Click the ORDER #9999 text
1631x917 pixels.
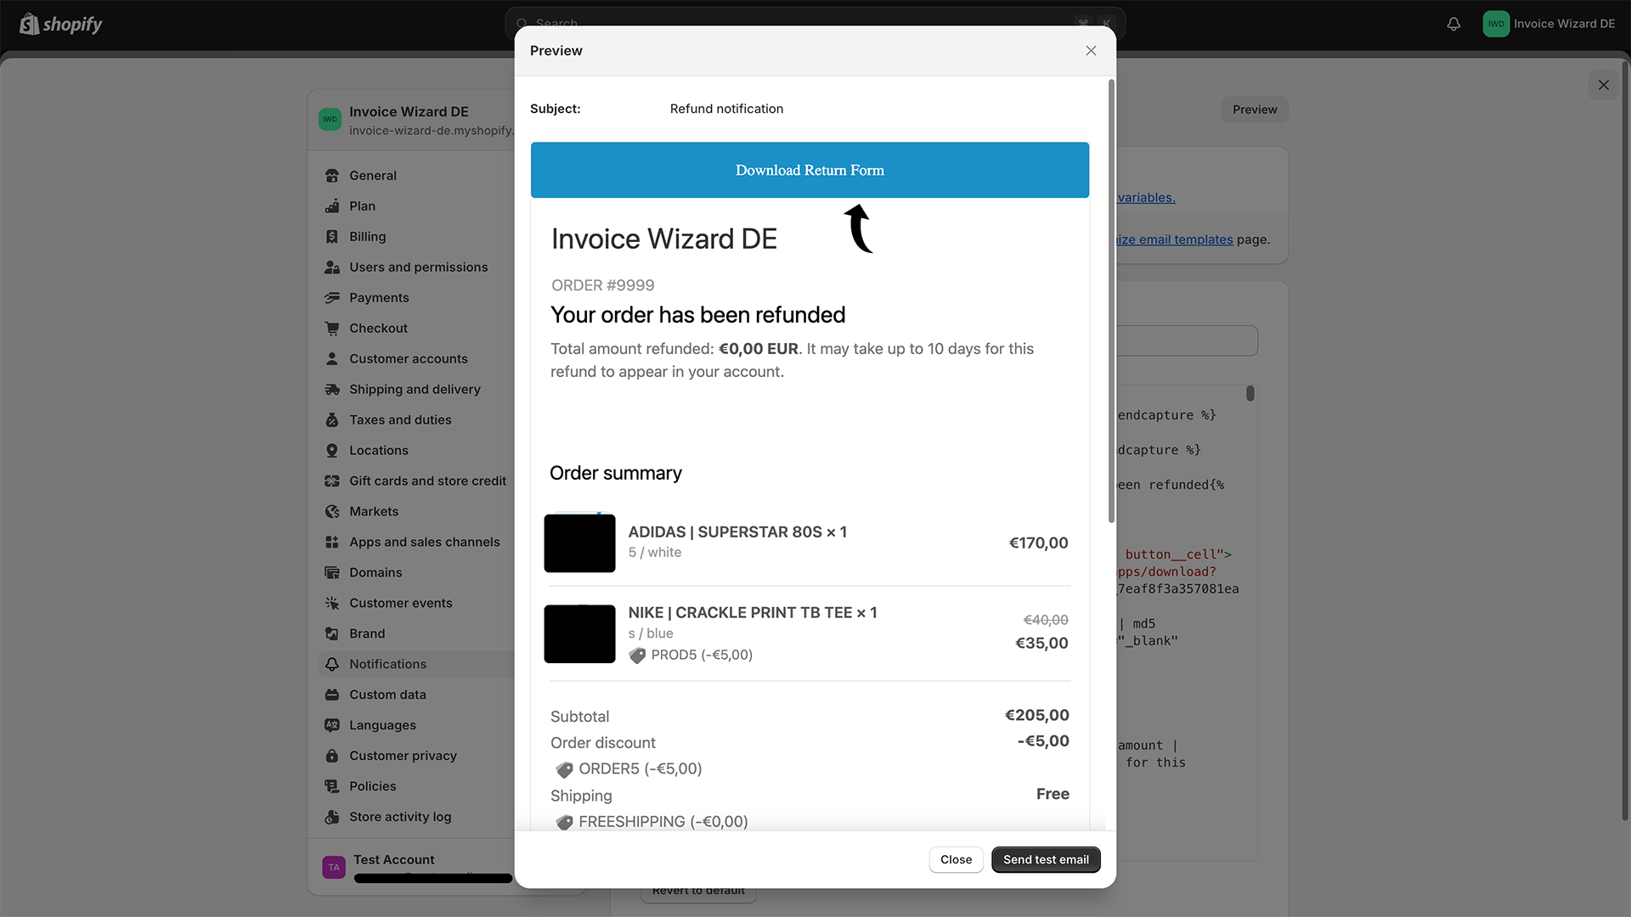pyautogui.click(x=602, y=286)
